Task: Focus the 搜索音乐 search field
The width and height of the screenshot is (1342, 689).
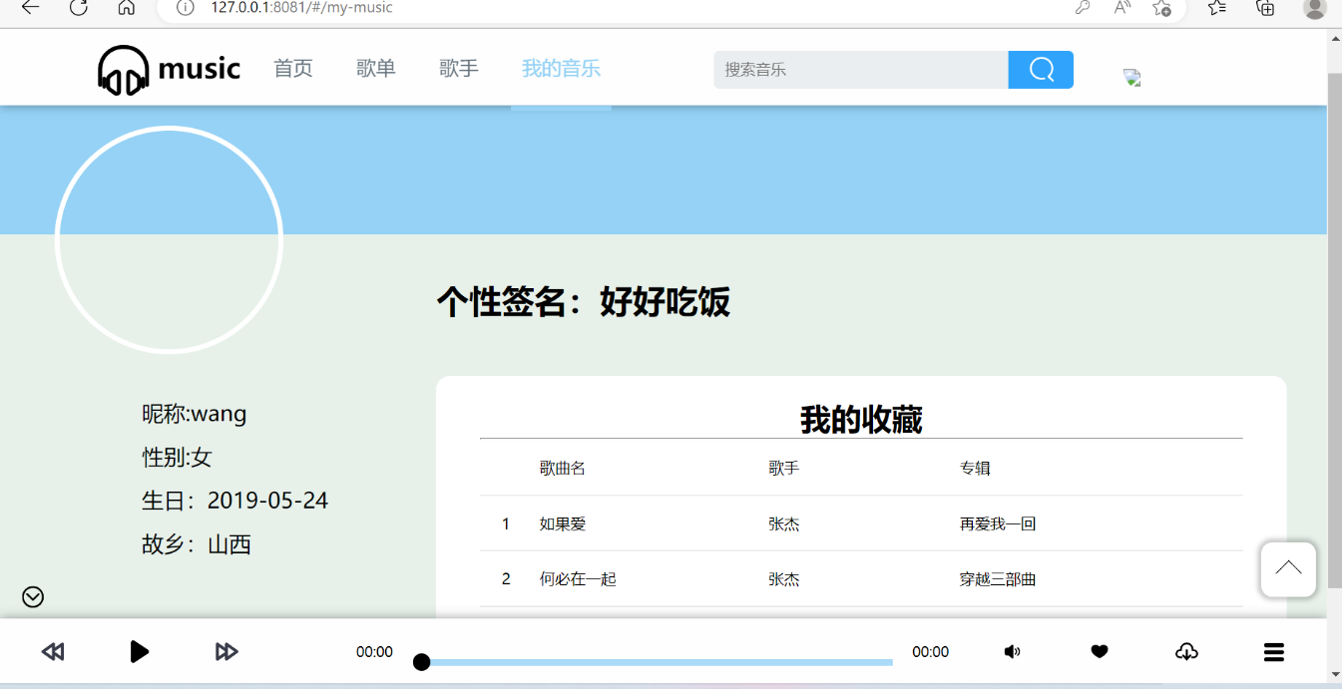Action: [861, 70]
